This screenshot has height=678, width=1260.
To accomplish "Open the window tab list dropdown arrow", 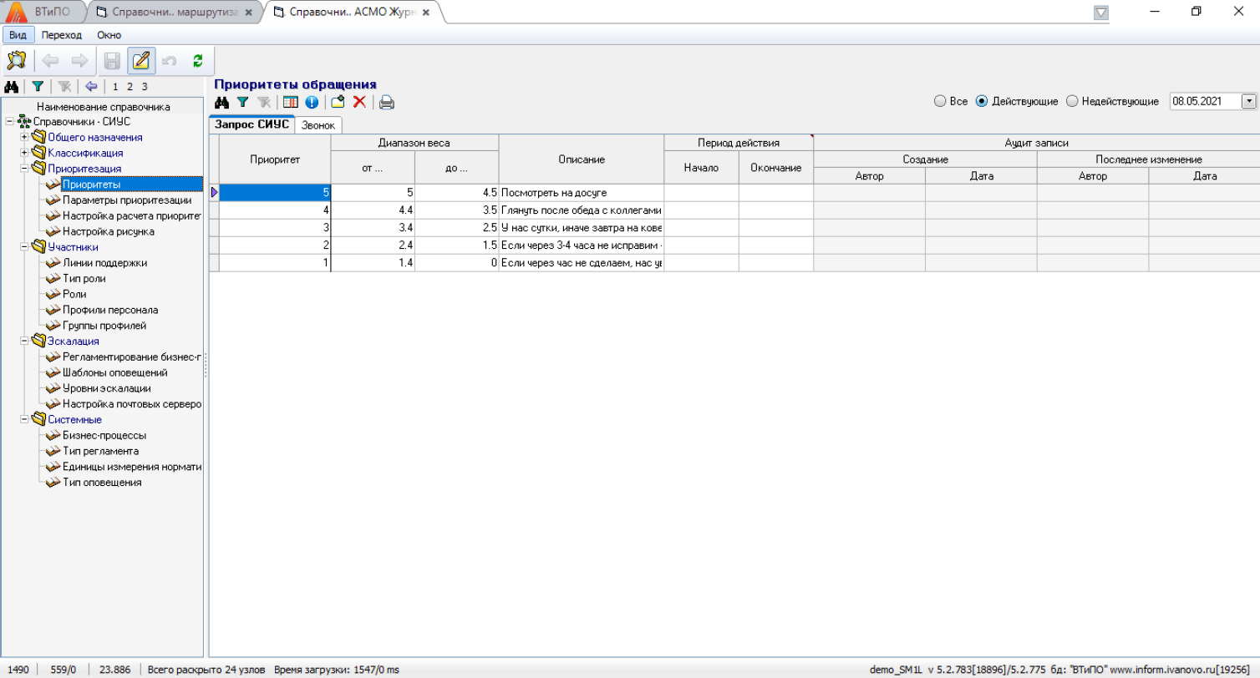I will tap(1101, 13).
